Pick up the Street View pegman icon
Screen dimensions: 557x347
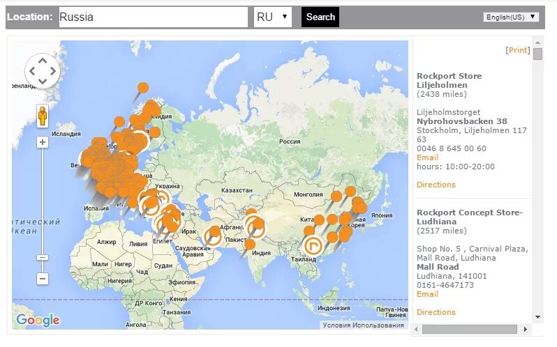pos(43,116)
